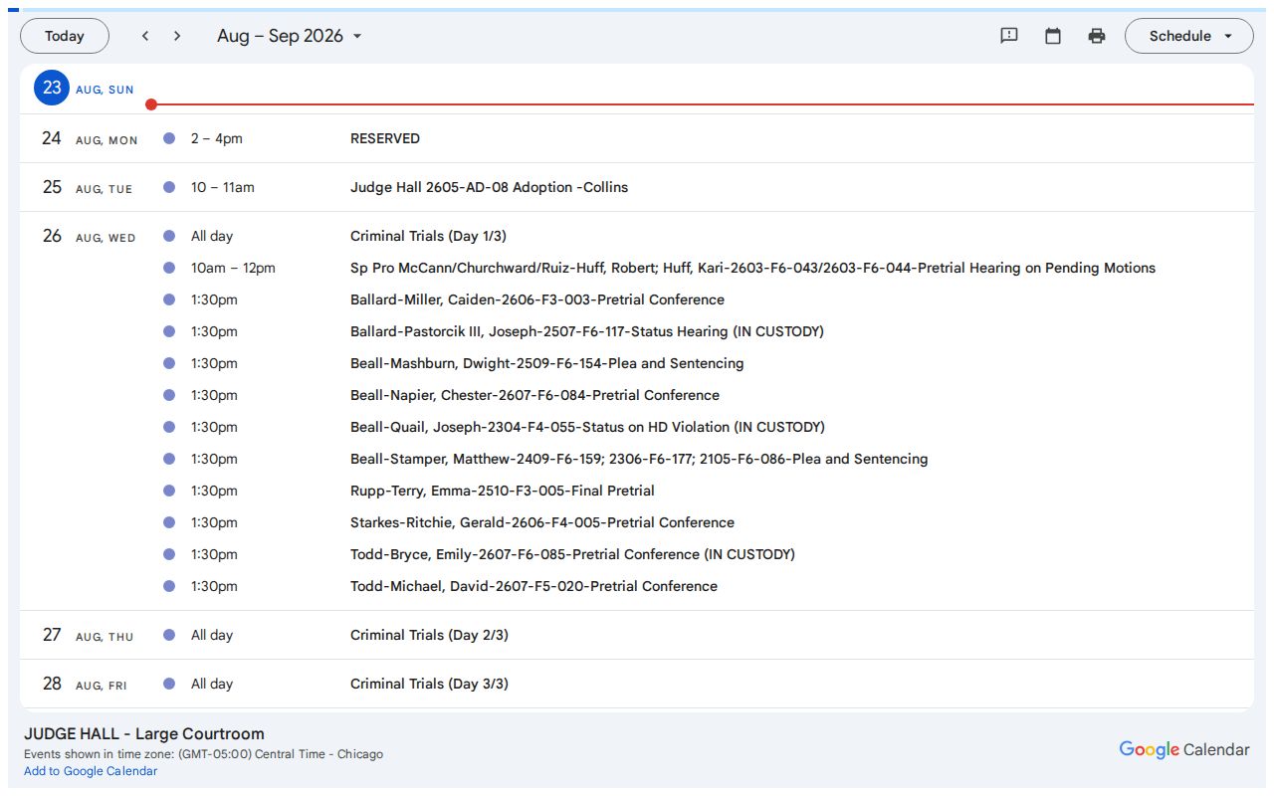Select the 24 Aug Monday date
Screen dimensions: 1274x796
[x=52, y=138]
